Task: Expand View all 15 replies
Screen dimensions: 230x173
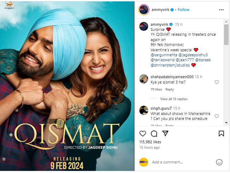Action: point(174,99)
